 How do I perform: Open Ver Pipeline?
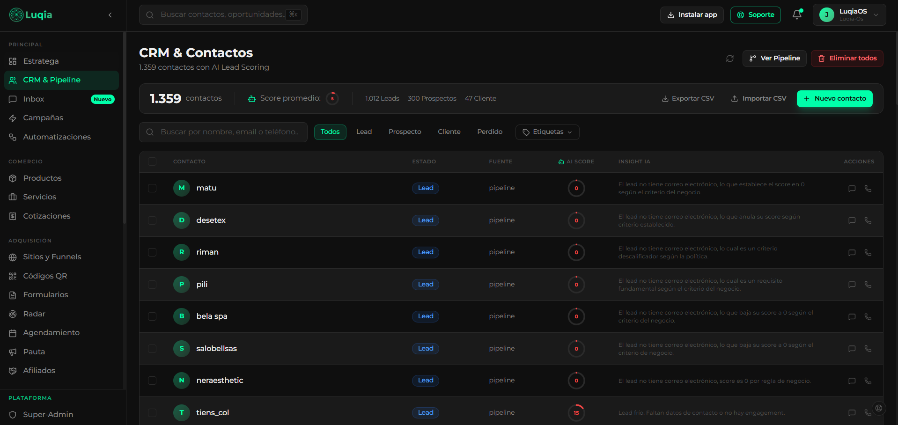774,59
